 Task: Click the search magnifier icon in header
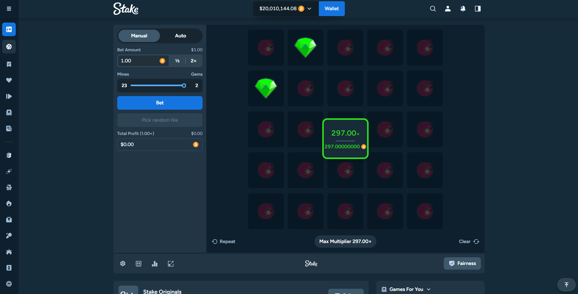[x=433, y=9]
